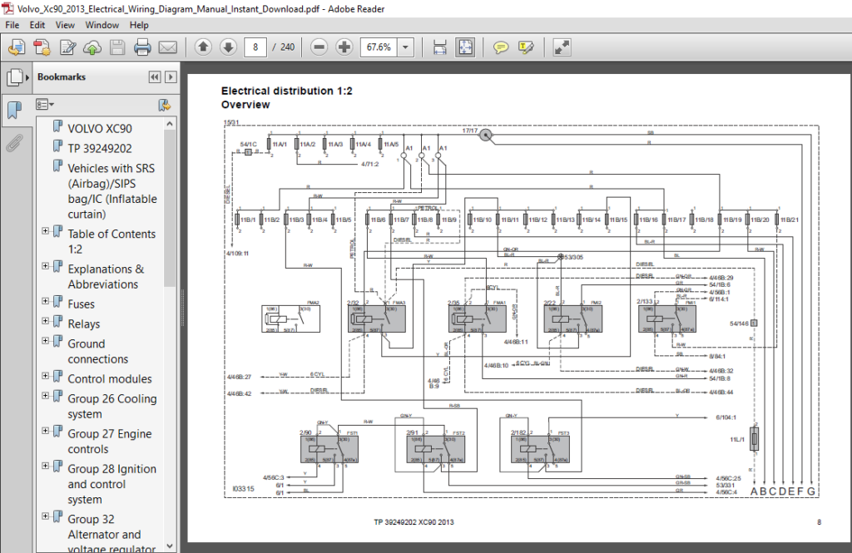Click the bookmarks panel right arrow button
The height and width of the screenshot is (553, 852).
(x=171, y=77)
